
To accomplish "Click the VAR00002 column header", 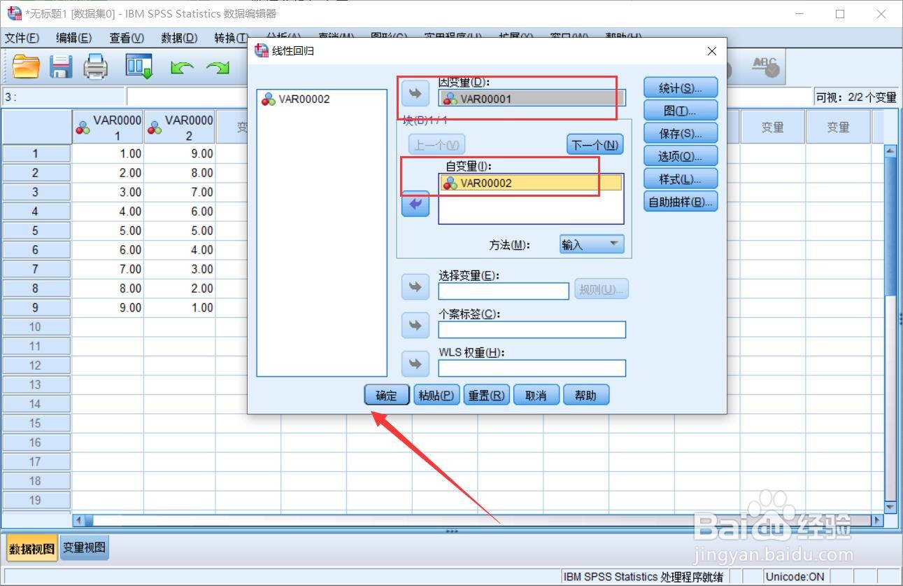I will coord(180,127).
